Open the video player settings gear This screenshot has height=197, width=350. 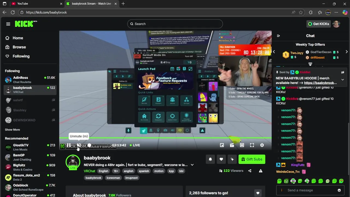pos(262,145)
